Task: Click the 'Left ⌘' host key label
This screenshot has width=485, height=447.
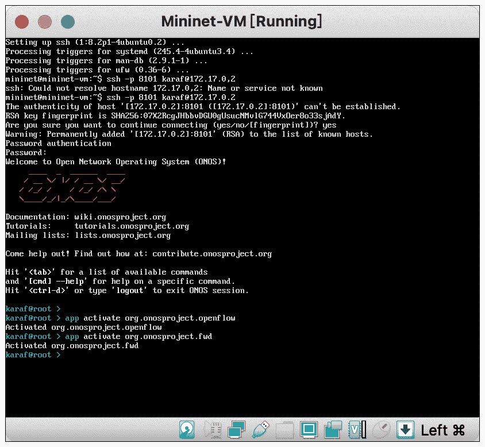Action: (x=442, y=430)
